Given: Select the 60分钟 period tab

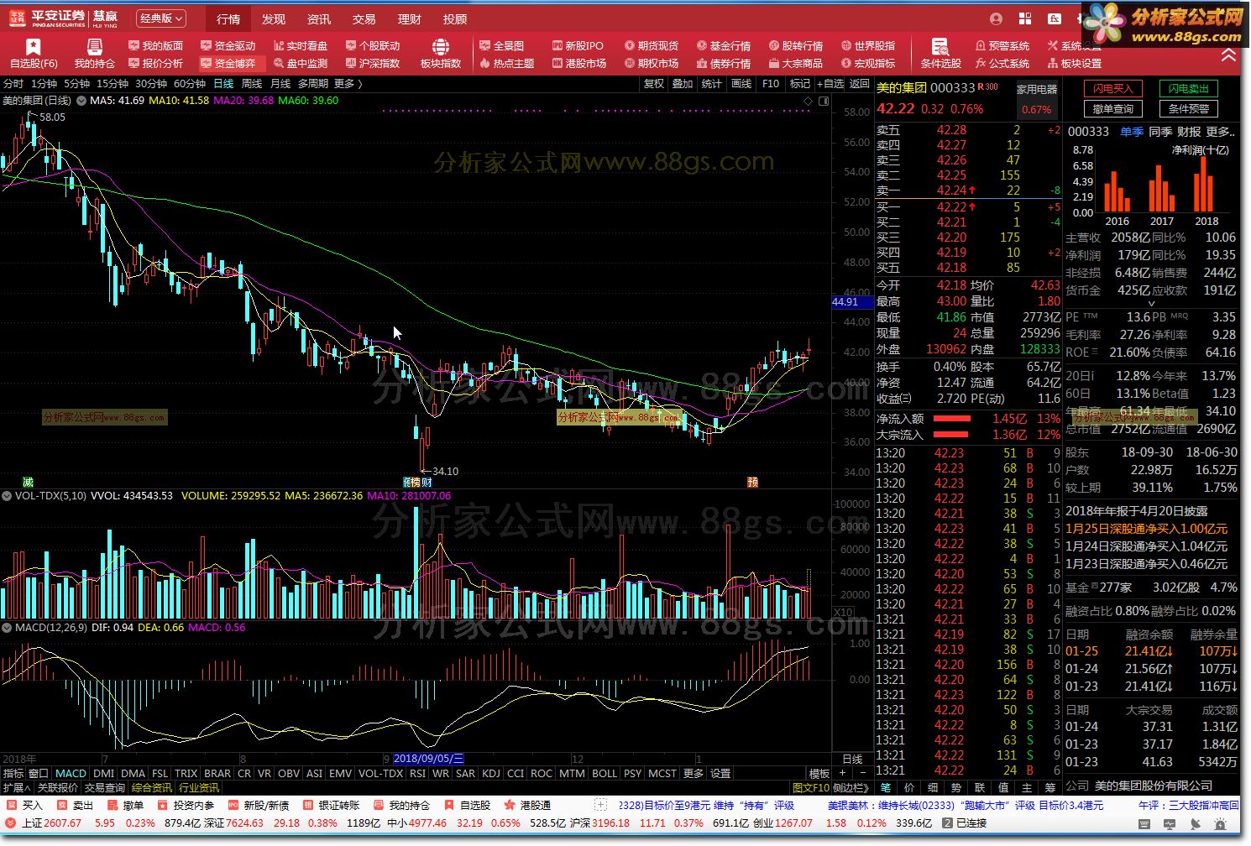Looking at the screenshot, I should [x=190, y=84].
